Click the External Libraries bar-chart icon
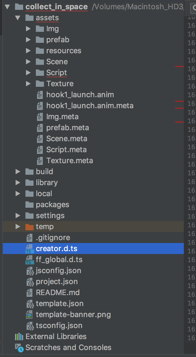Image resolution: width=196 pixels, height=357 pixels. tap(19, 336)
